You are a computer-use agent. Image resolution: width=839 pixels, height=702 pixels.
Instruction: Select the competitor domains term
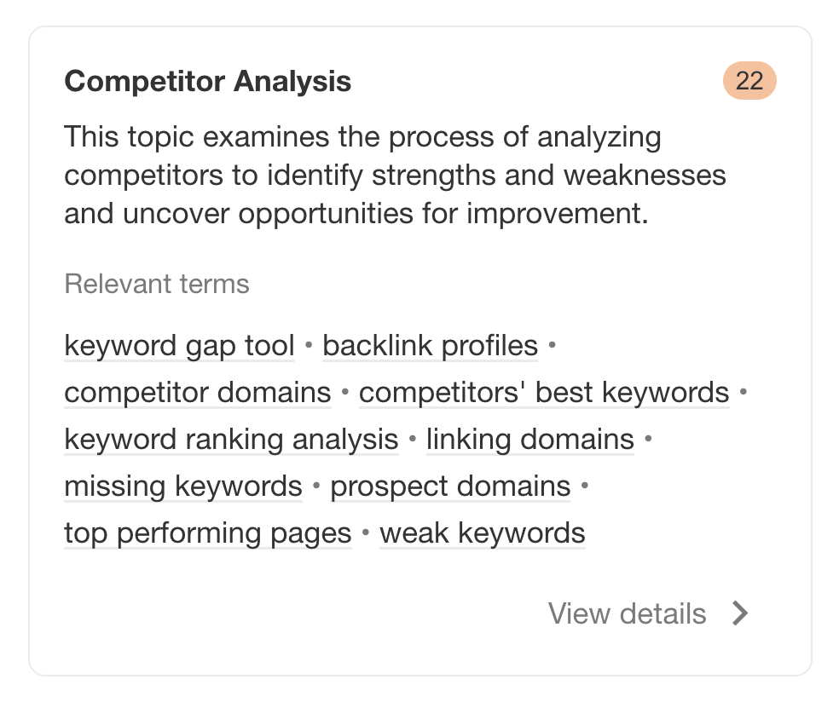click(197, 392)
